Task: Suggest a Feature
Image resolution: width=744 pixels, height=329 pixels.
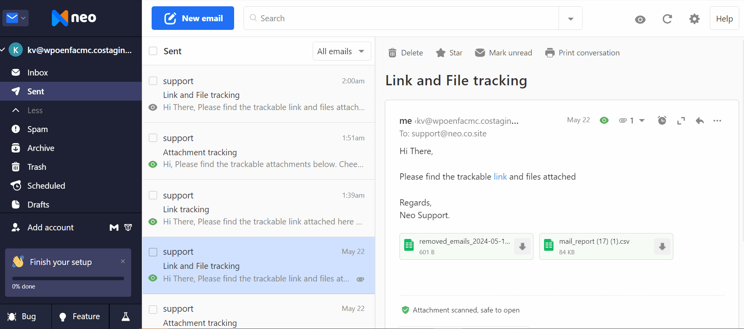Action: [80, 316]
